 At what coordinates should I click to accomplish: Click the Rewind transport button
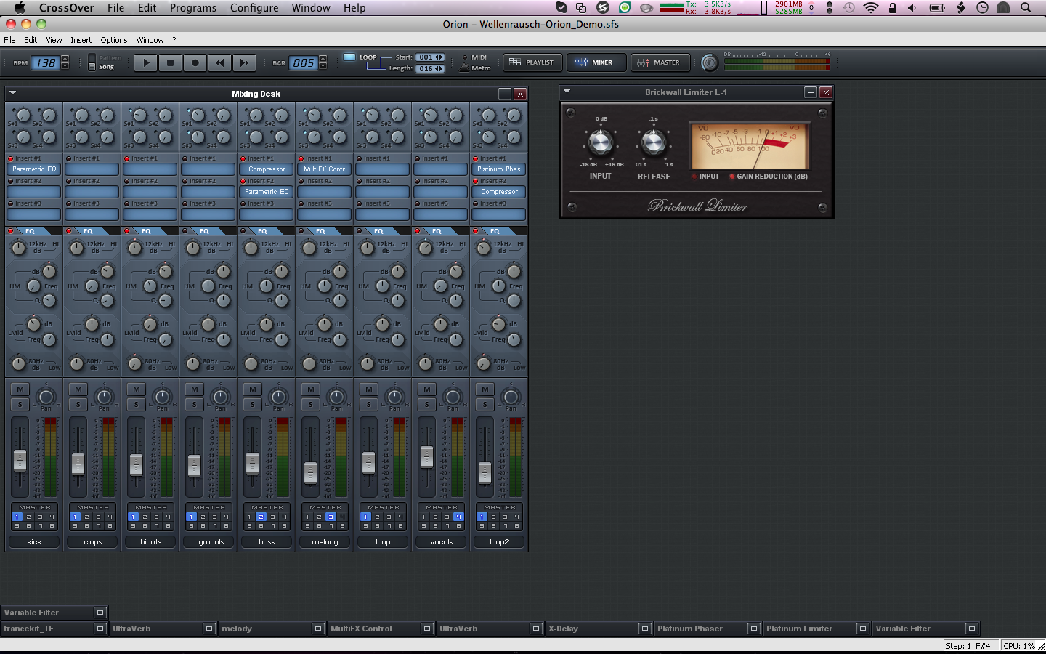click(x=219, y=62)
